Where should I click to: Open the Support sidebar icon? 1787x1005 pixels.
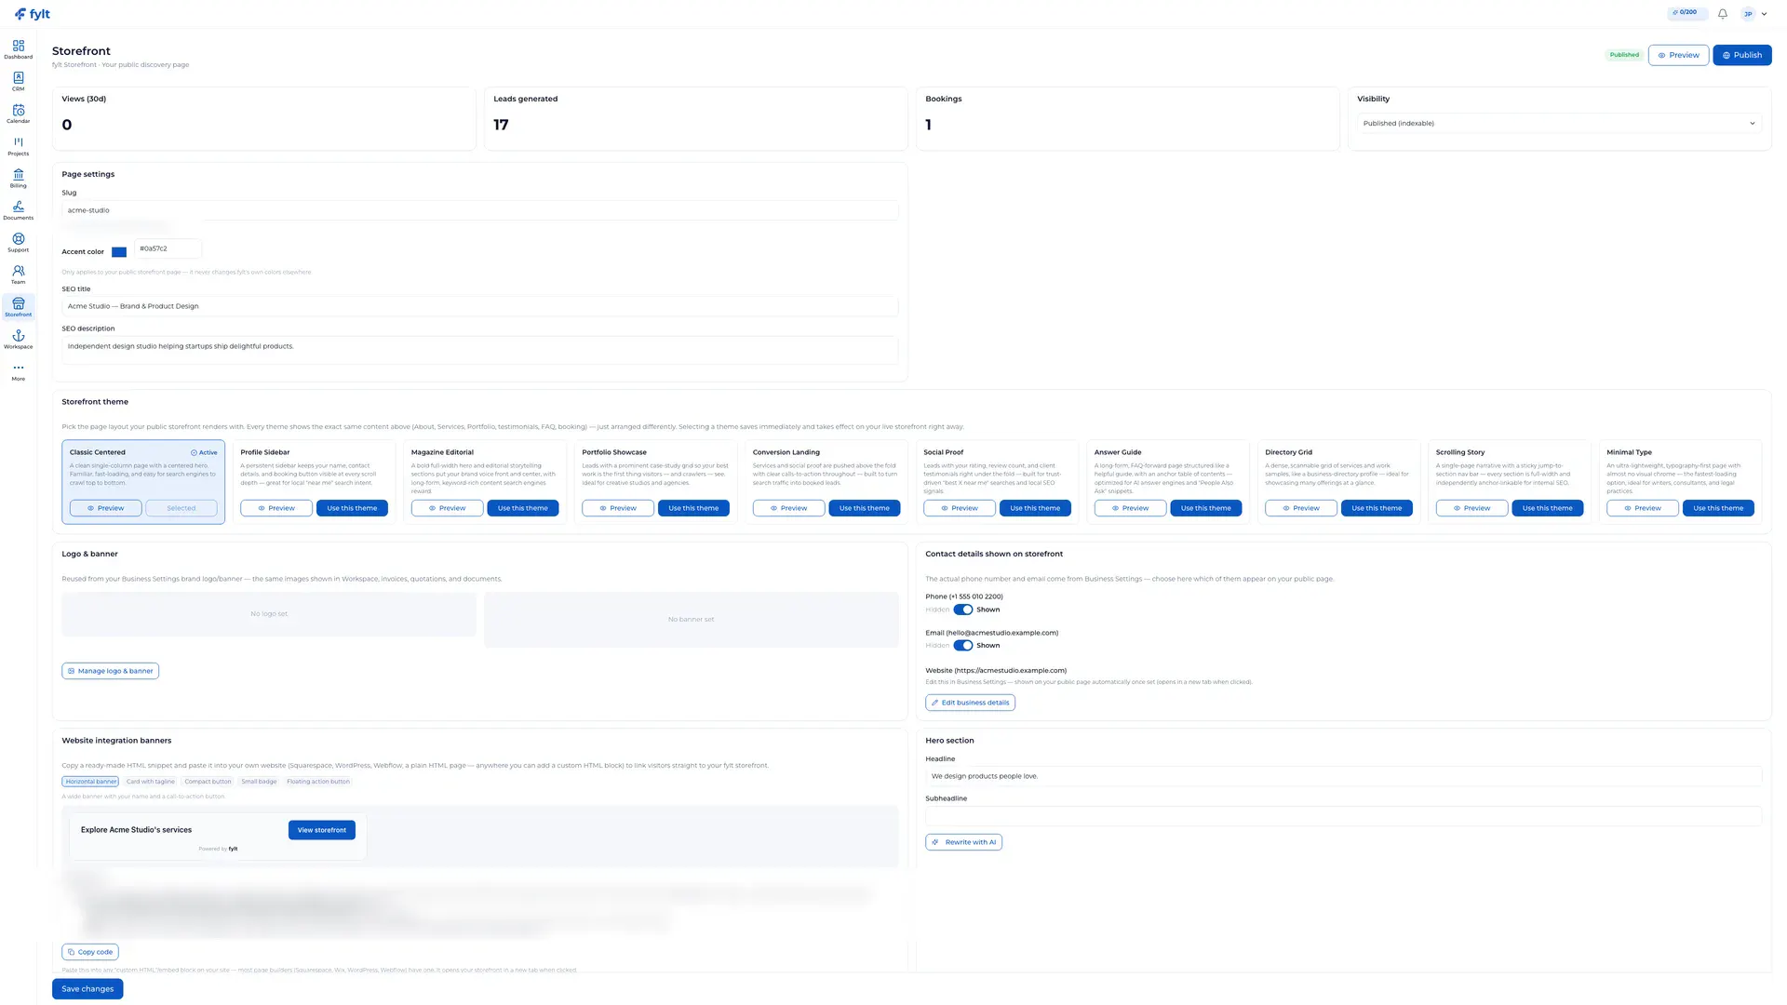click(18, 243)
